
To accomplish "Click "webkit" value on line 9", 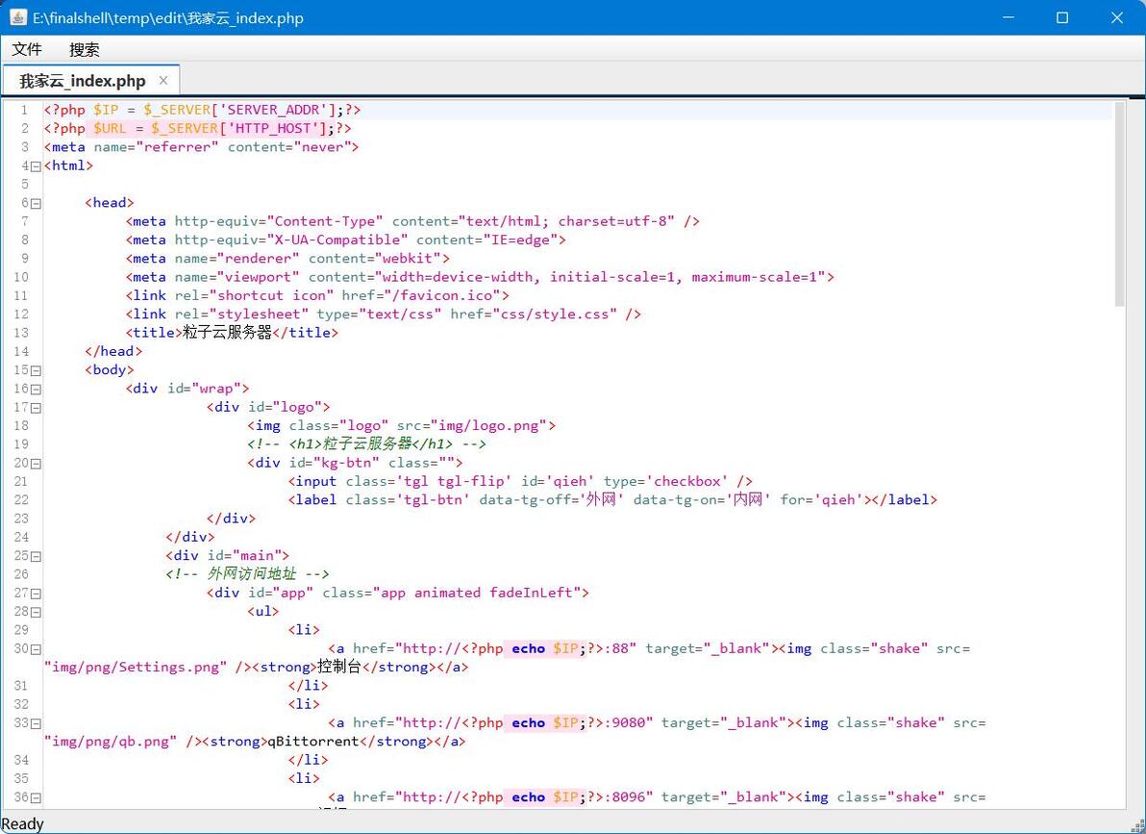I will coord(408,258).
